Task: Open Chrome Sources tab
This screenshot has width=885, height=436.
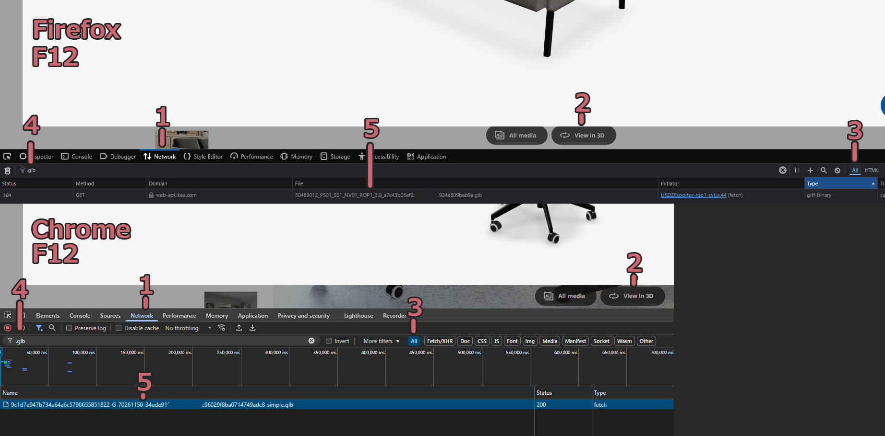Action: pos(110,316)
